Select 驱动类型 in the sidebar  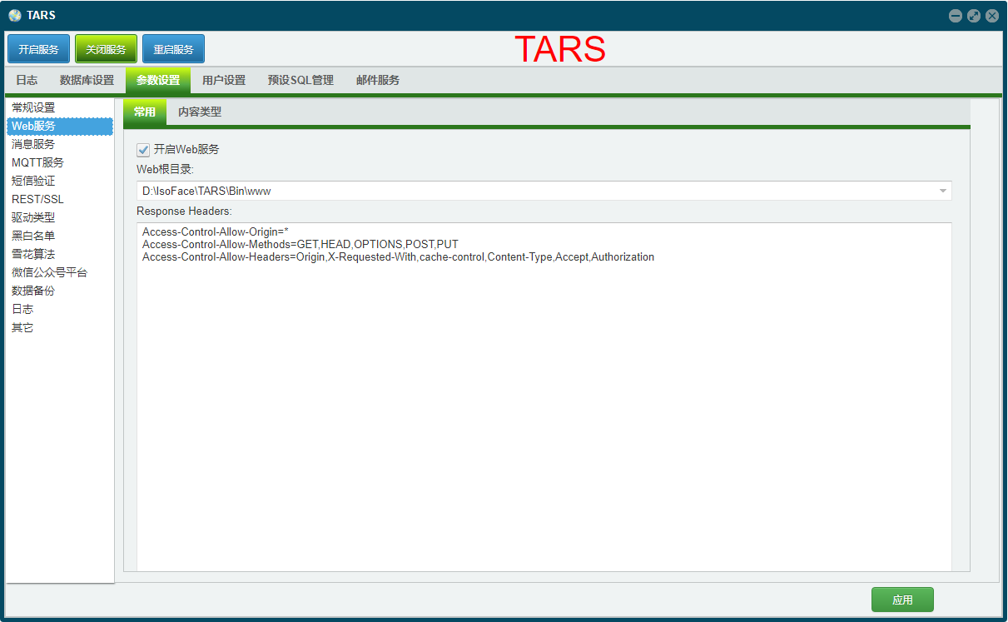pyautogui.click(x=60, y=218)
